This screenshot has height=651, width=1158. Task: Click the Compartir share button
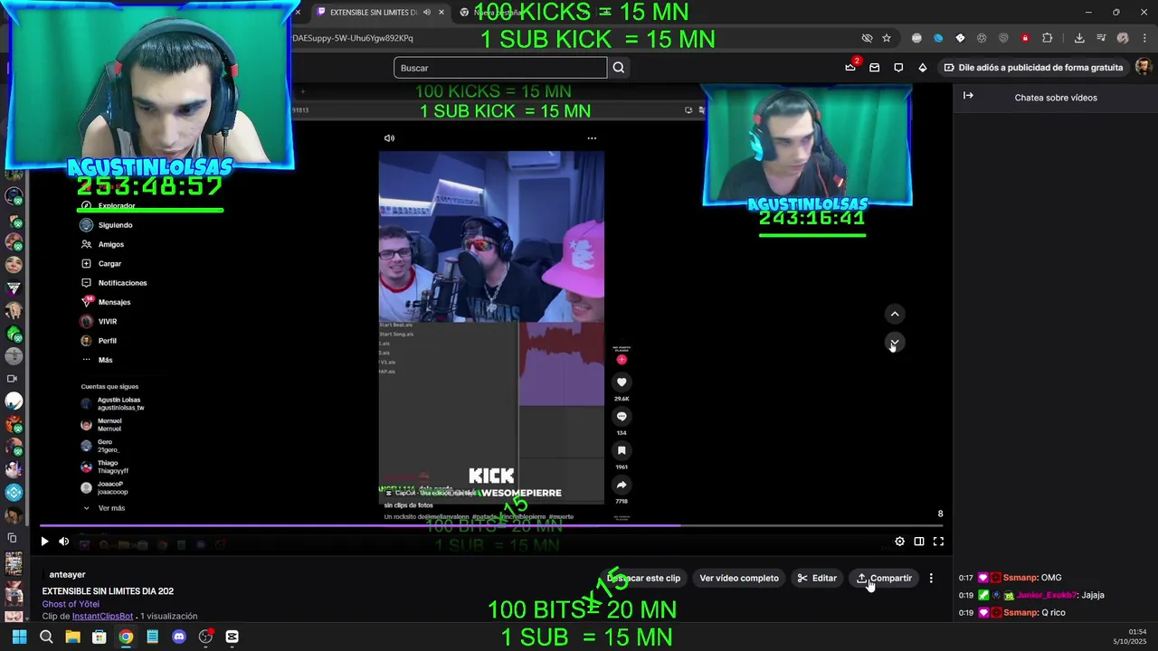(885, 578)
